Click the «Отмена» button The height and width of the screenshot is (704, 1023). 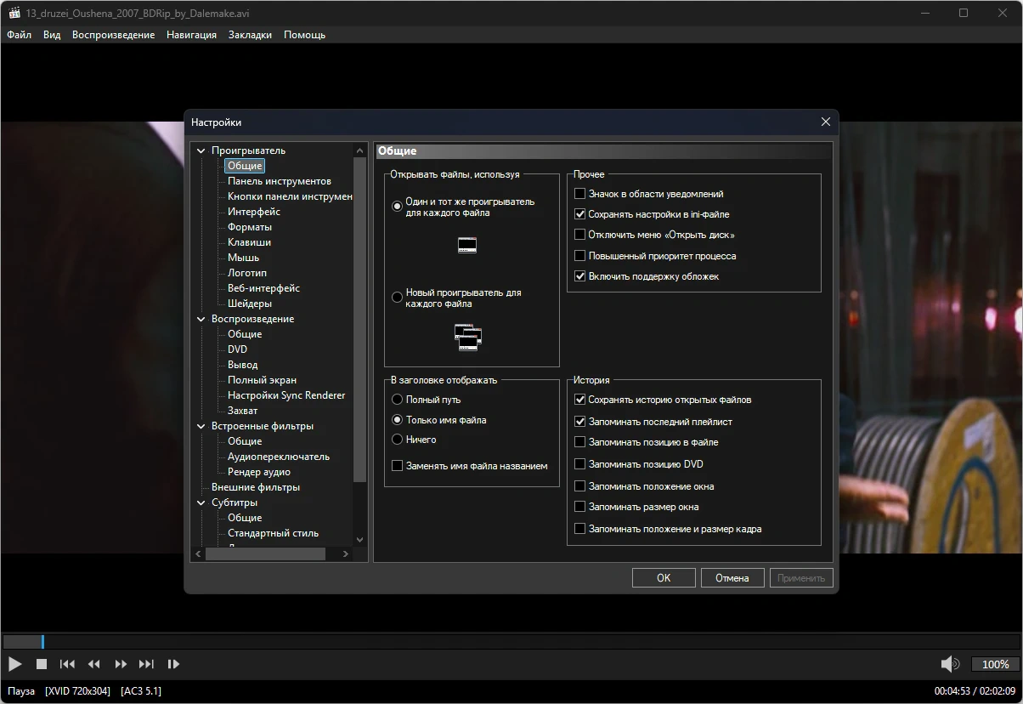[x=732, y=578]
